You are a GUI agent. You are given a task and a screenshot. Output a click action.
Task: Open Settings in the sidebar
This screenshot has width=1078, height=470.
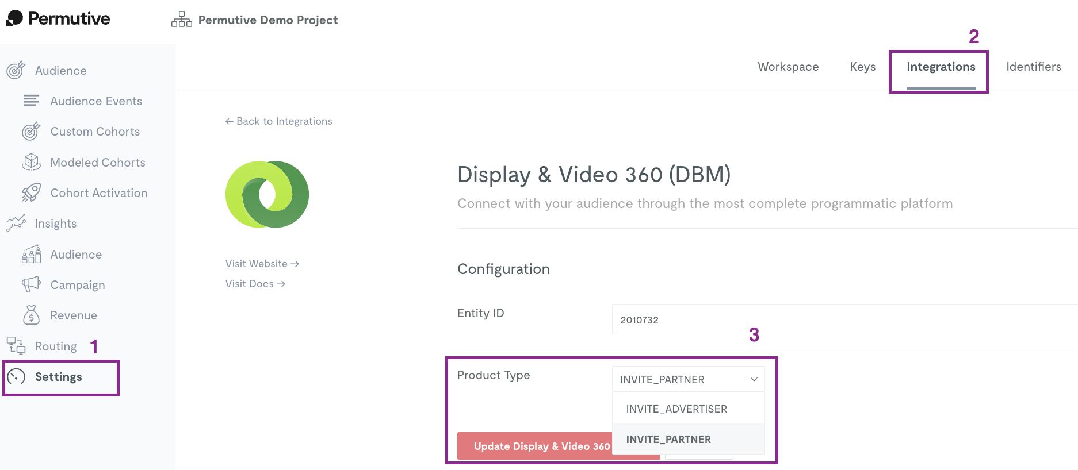click(59, 377)
